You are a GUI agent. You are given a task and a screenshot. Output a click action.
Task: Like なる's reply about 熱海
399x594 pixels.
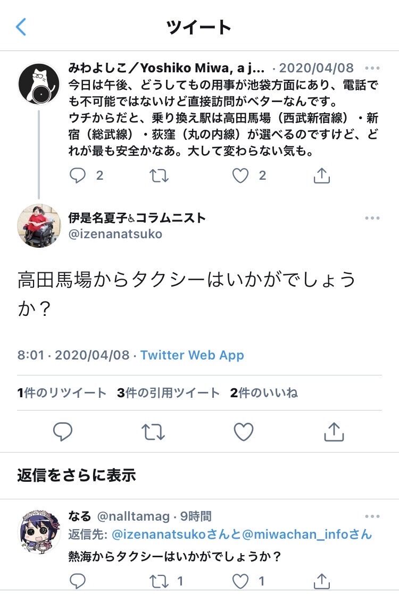point(240,581)
